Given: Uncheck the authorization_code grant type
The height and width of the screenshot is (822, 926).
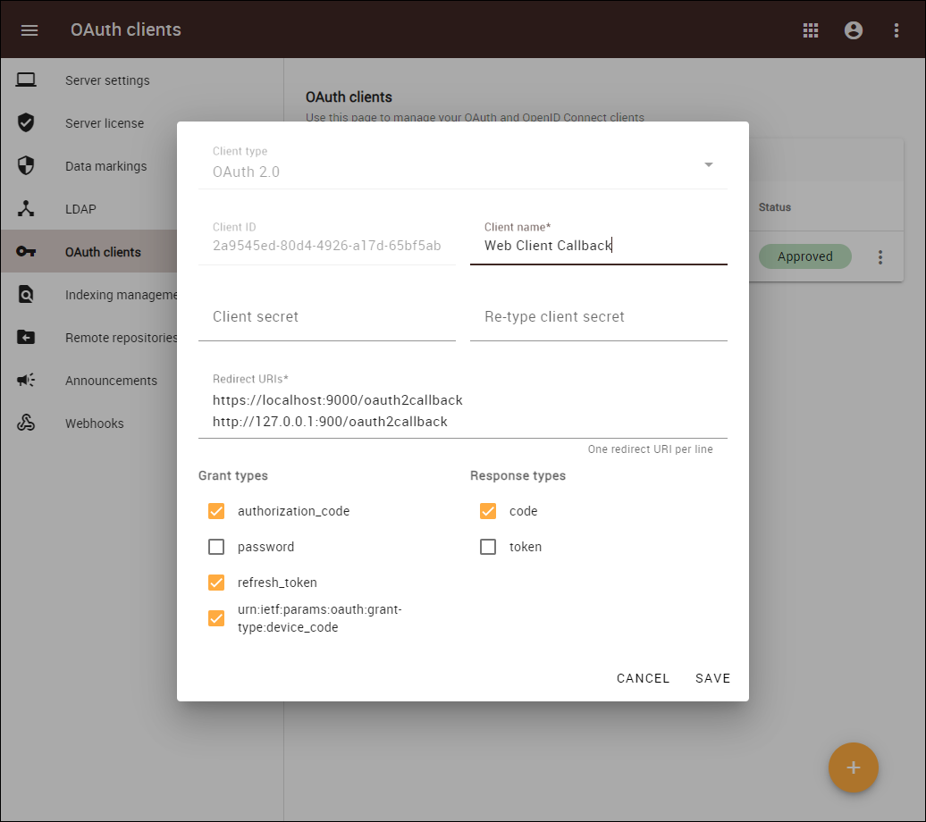Looking at the screenshot, I should pyautogui.click(x=216, y=511).
